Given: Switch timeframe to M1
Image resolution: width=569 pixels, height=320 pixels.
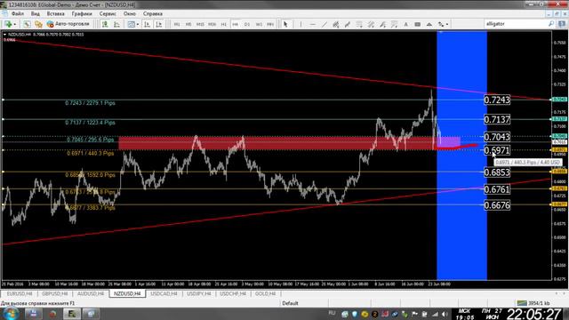Looking at the screenshot, I should tap(177, 24).
